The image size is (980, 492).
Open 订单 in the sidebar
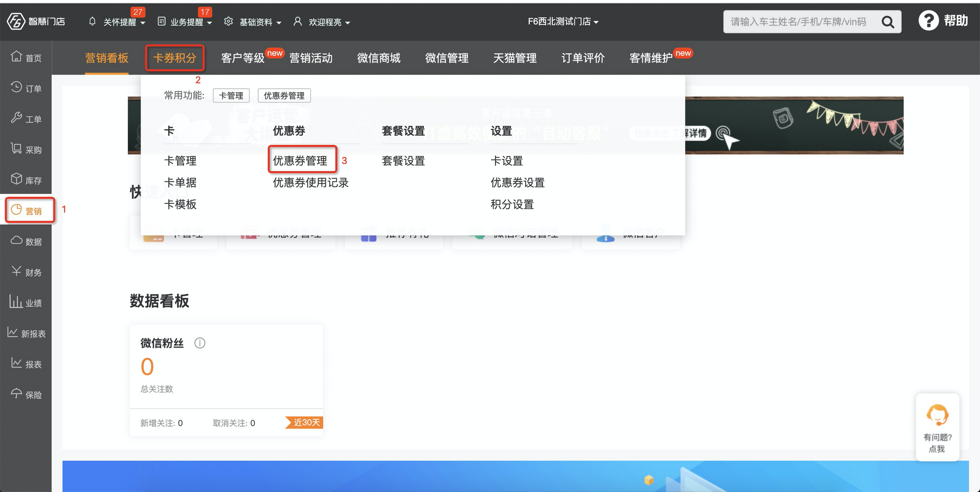(x=26, y=88)
